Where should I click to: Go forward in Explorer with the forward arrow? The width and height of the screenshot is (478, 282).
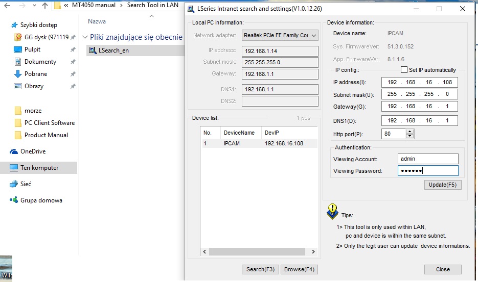coord(22,6)
